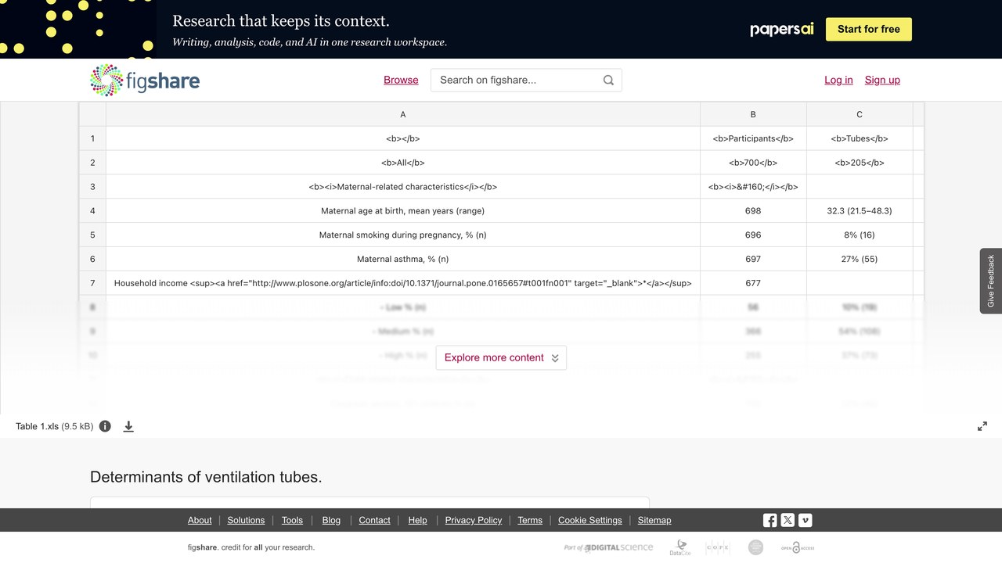The image size is (1002, 563).
Task: Click the COPE logo in footer
Action: [718, 547]
